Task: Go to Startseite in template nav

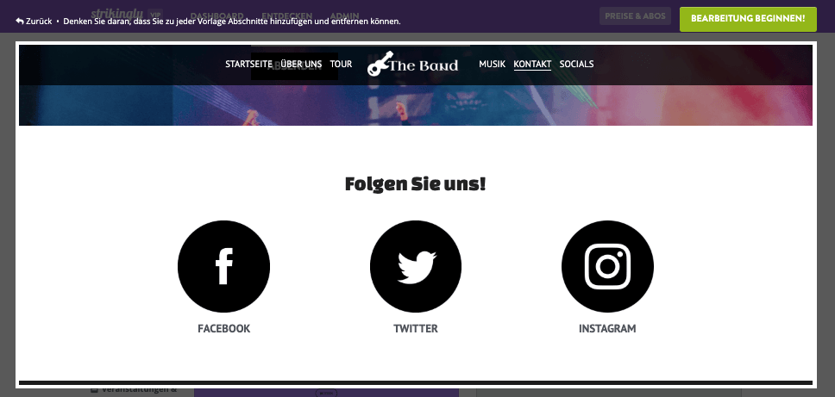Action: pyautogui.click(x=248, y=64)
